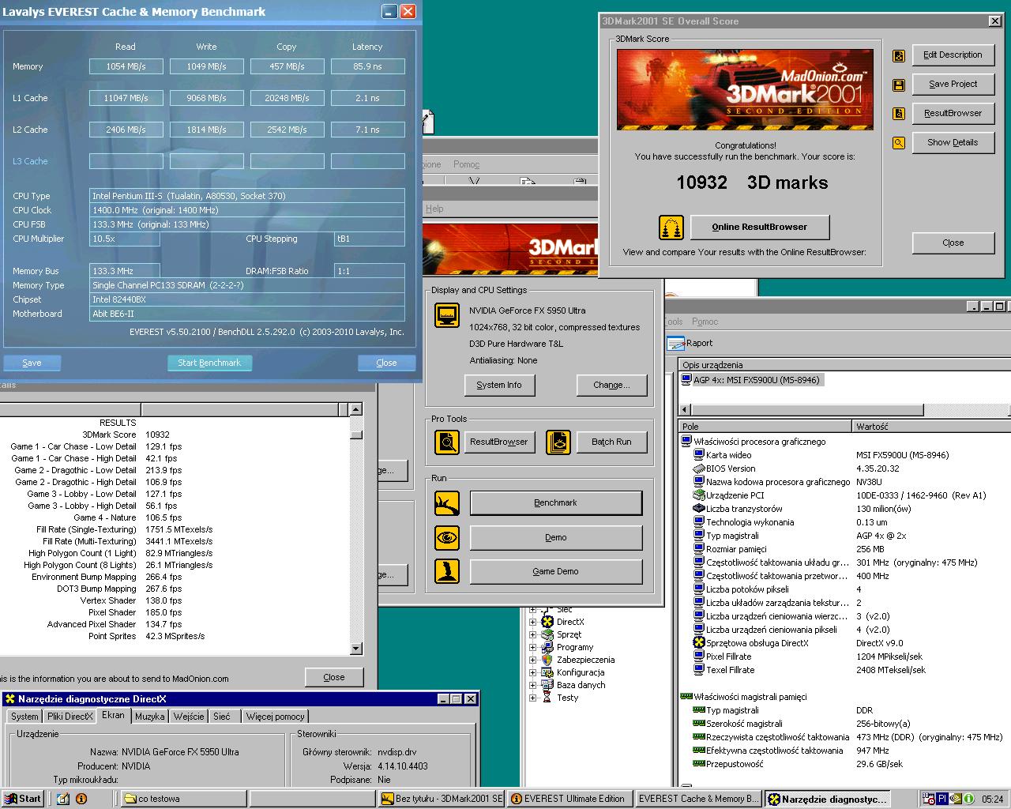
Task: Click the Memory Read value field
Action: [x=126, y=66]
